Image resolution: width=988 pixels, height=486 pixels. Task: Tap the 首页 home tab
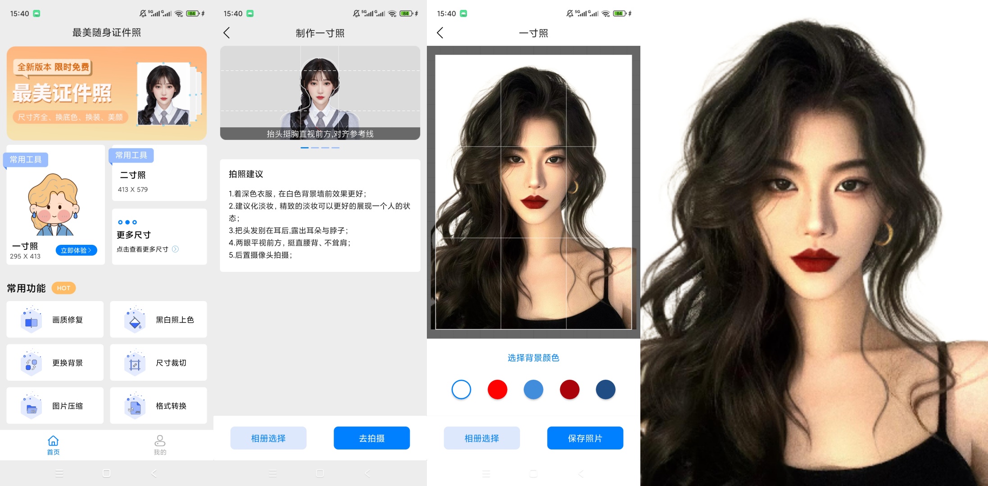(x=53, y=445)
